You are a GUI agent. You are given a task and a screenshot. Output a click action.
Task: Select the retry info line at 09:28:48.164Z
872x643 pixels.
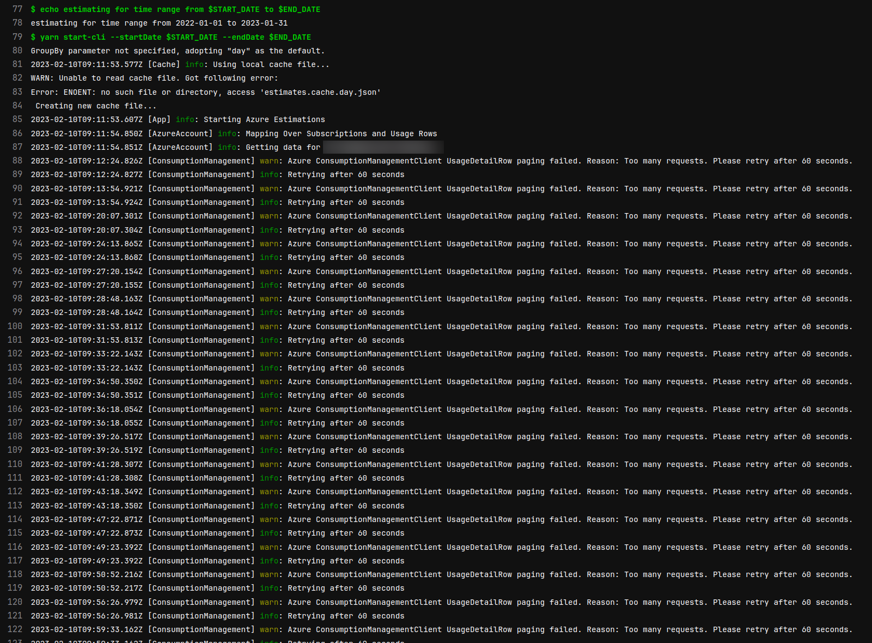217,312
